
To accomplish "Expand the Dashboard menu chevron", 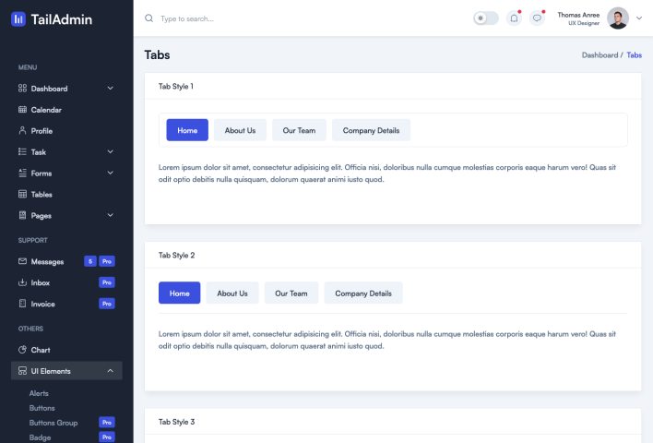I will click(111, 89).
